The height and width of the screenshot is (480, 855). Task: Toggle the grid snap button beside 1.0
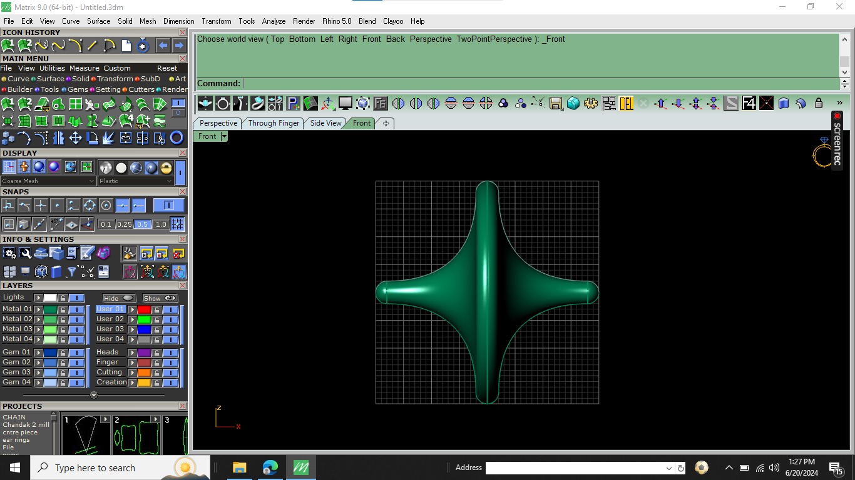click(x=178, y=224)
